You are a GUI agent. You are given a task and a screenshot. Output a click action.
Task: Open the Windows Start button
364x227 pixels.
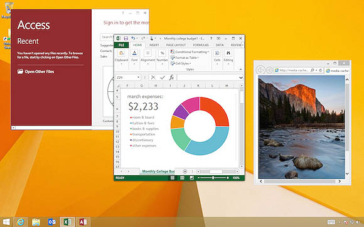coord(6,222)
